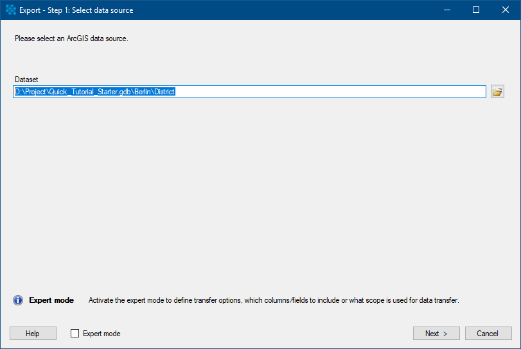Image resolution: width=521 pixels, height=349 pixels.
Task: Close the Export dialog with the X
Action: [506, 10]
